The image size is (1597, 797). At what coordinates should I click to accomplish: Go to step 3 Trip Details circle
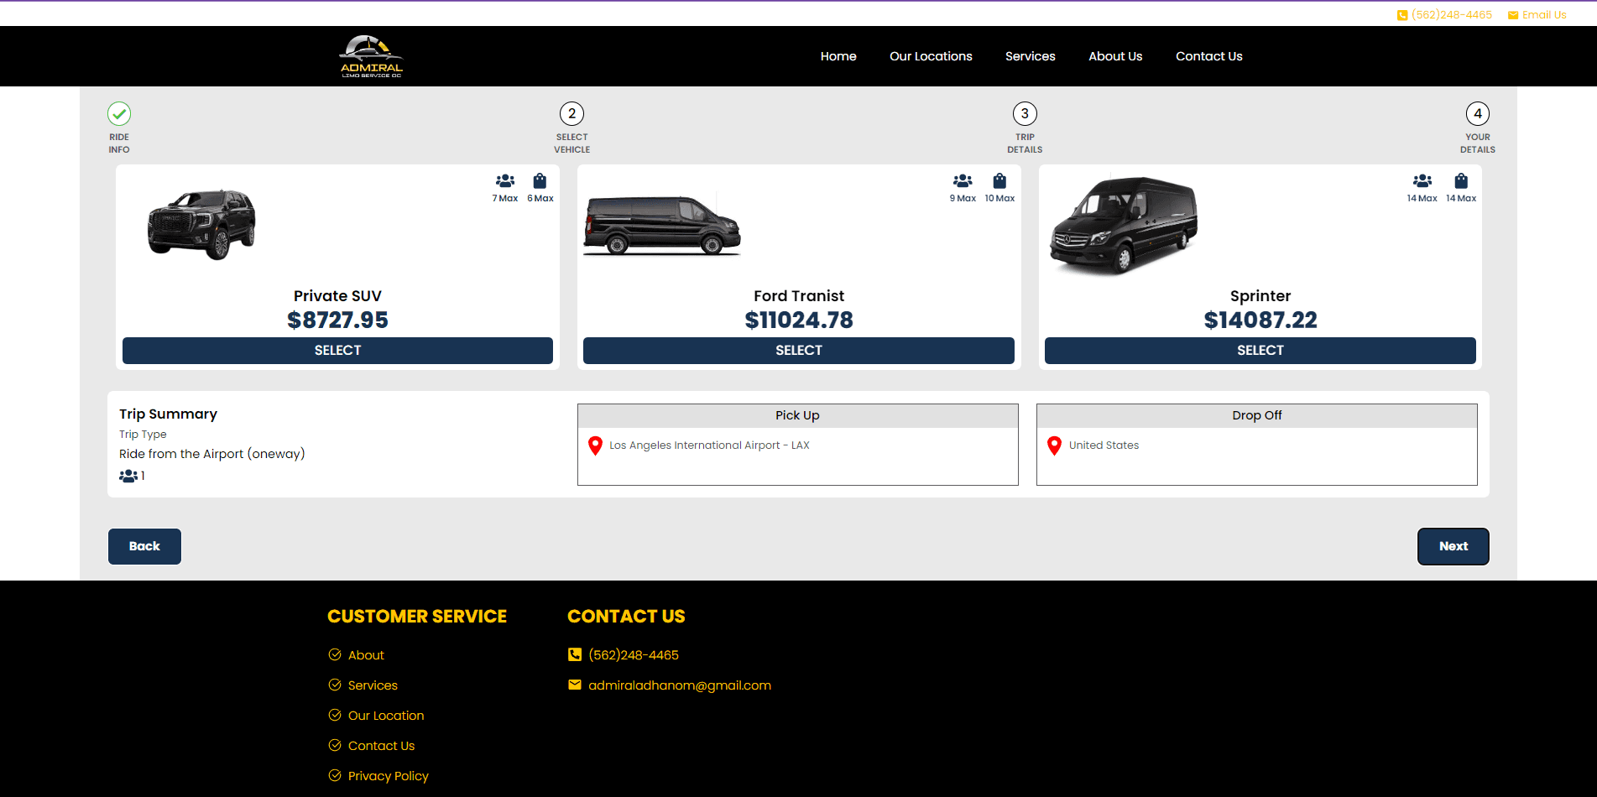[1025, 113]
